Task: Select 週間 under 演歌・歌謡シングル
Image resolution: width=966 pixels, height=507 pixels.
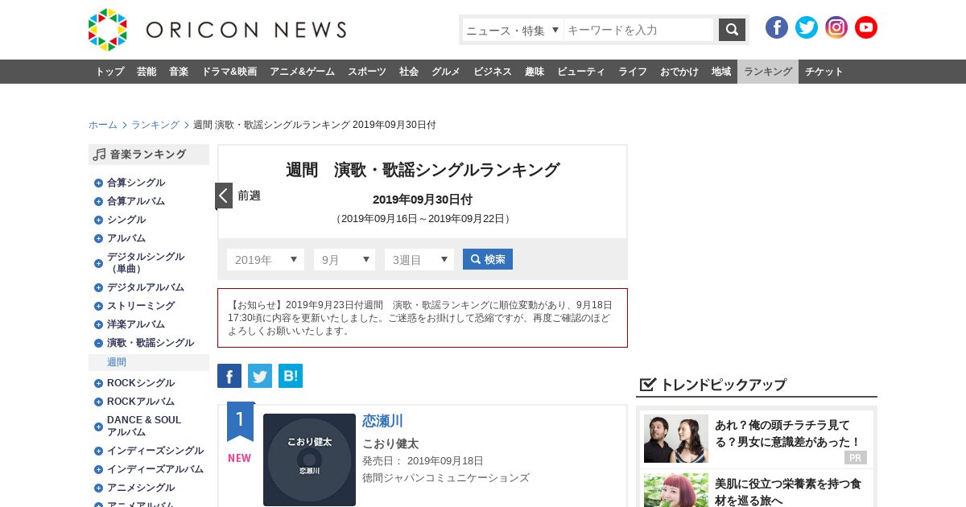Action: pyautogui.click(x=117, y=362)
